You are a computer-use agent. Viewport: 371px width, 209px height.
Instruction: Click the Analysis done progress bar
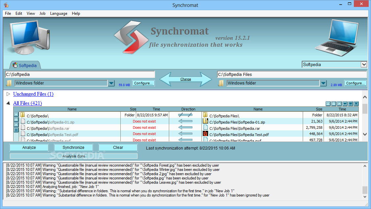(74, 156)
